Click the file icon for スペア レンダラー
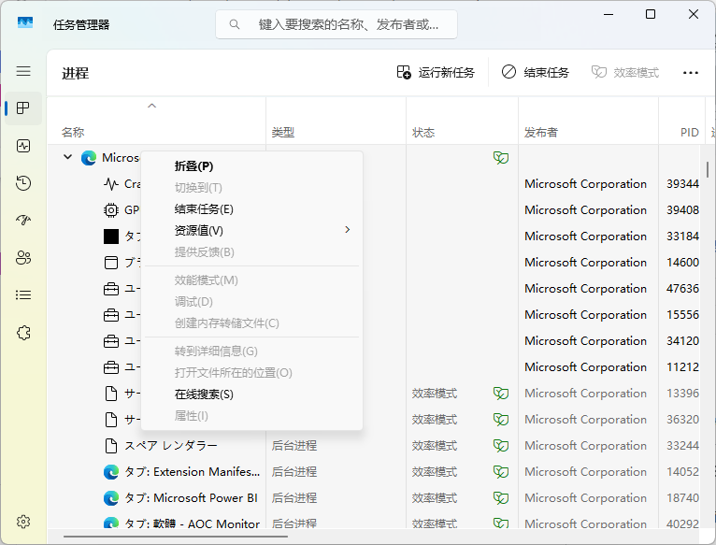Screen dimensions: 716x545 click(111, 446)
